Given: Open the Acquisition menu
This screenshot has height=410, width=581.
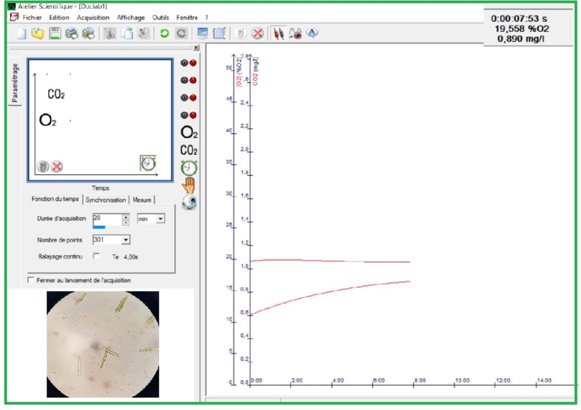Looking at the screenshot, I should coord(93,18).
